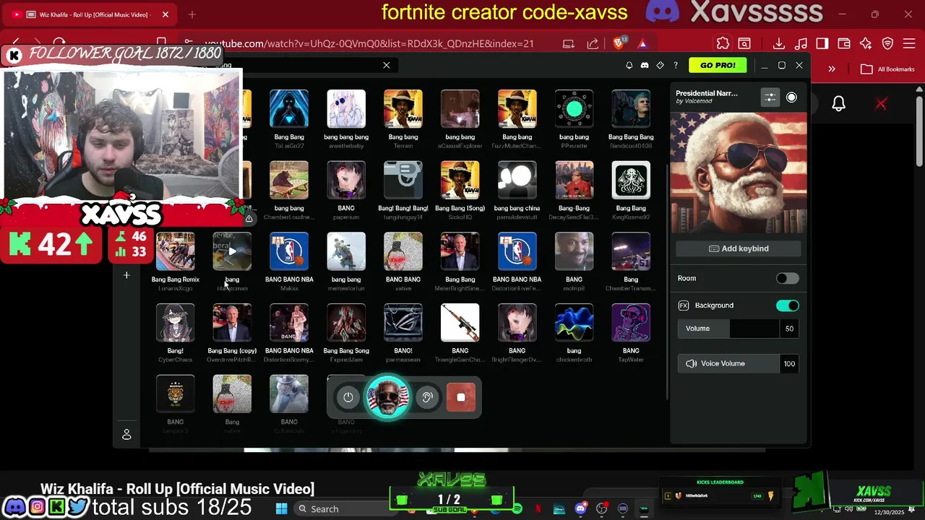The height and width of the screenshot is (520, 925).
Task: Click Presidential Narrator avatar in floating bar
Action: coord(388,397)
